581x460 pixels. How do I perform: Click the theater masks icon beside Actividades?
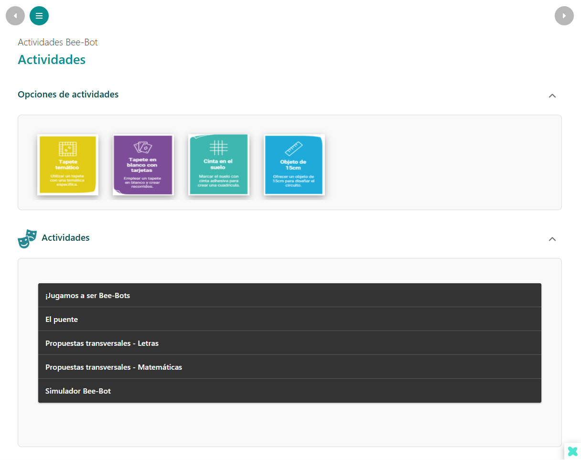click(x=27, y=238)
